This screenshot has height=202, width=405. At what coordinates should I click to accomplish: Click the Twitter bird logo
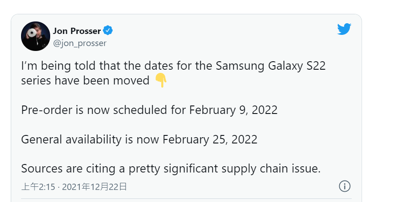344,29
